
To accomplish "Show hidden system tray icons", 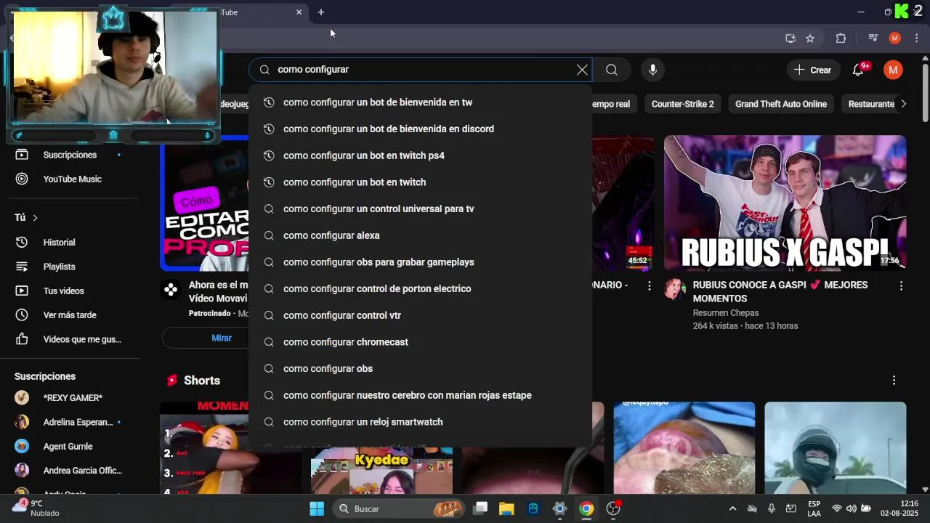I will pos(732,508).
